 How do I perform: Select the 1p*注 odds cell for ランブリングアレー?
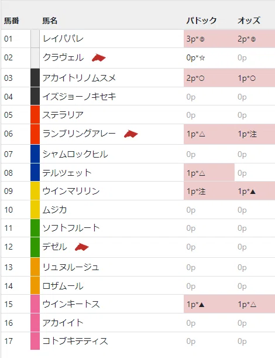(255, 134)
